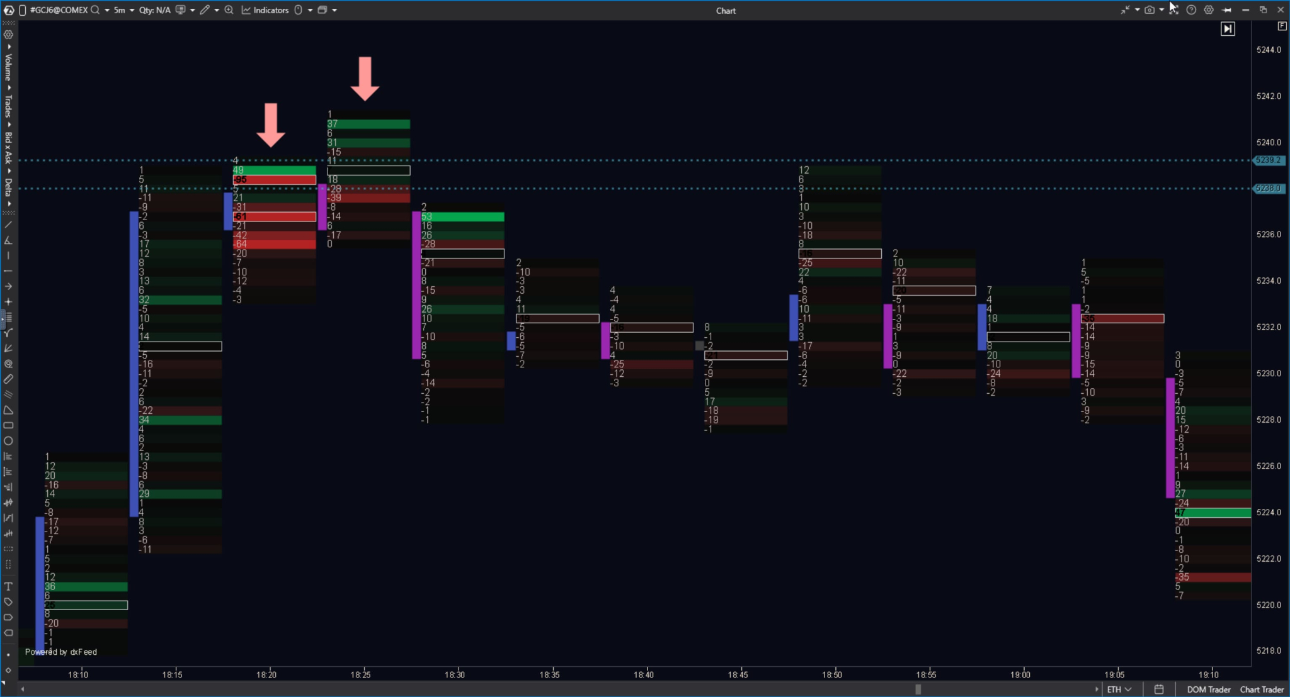
Task: Open chart settings gear in title bar
Action: pyautogui.click(x=1209, y=10)
